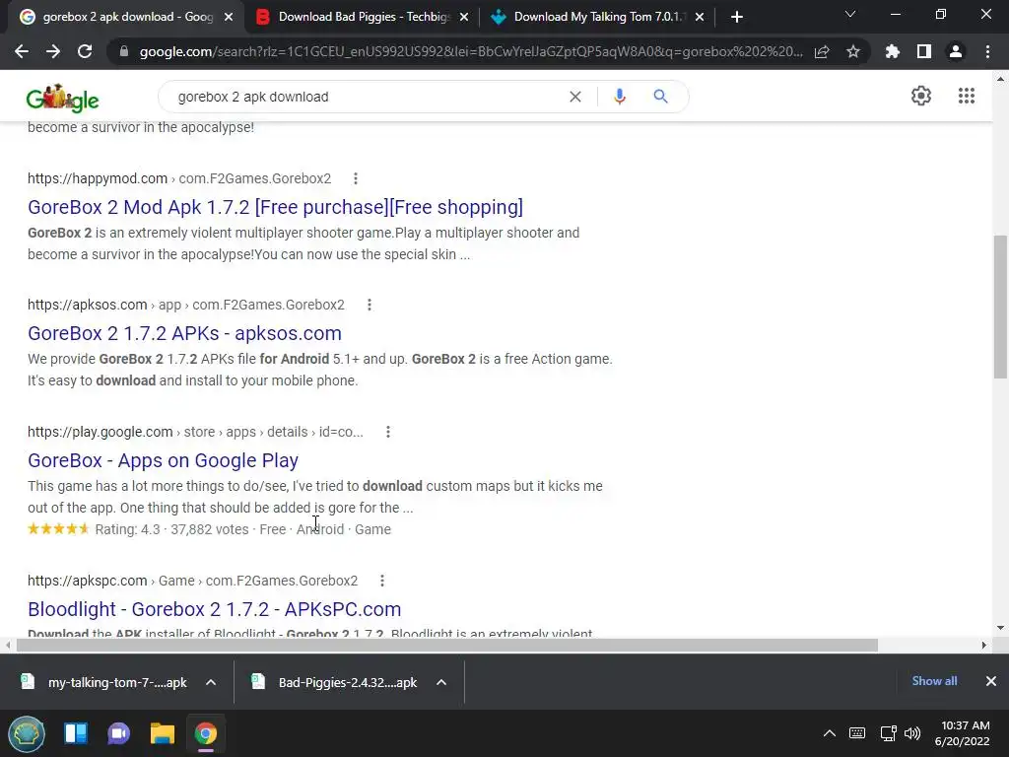Screen dimensions: 1009x757
Task: Open File Explorer from taskbar
Action: click(163, 733)
